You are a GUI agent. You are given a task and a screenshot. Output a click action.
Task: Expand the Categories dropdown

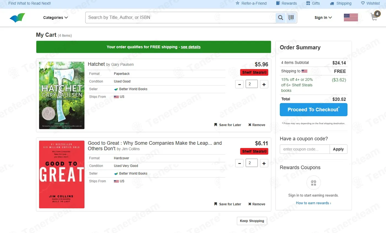click(x=55, y=18)
